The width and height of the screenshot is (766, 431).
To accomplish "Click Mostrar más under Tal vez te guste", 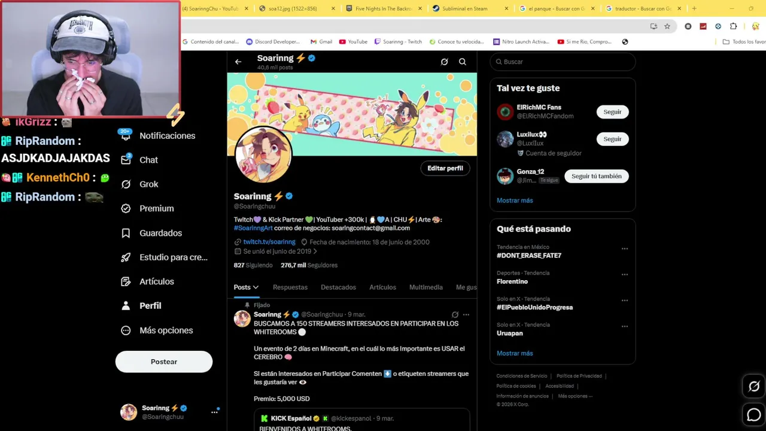I will [x=515, y=201].
